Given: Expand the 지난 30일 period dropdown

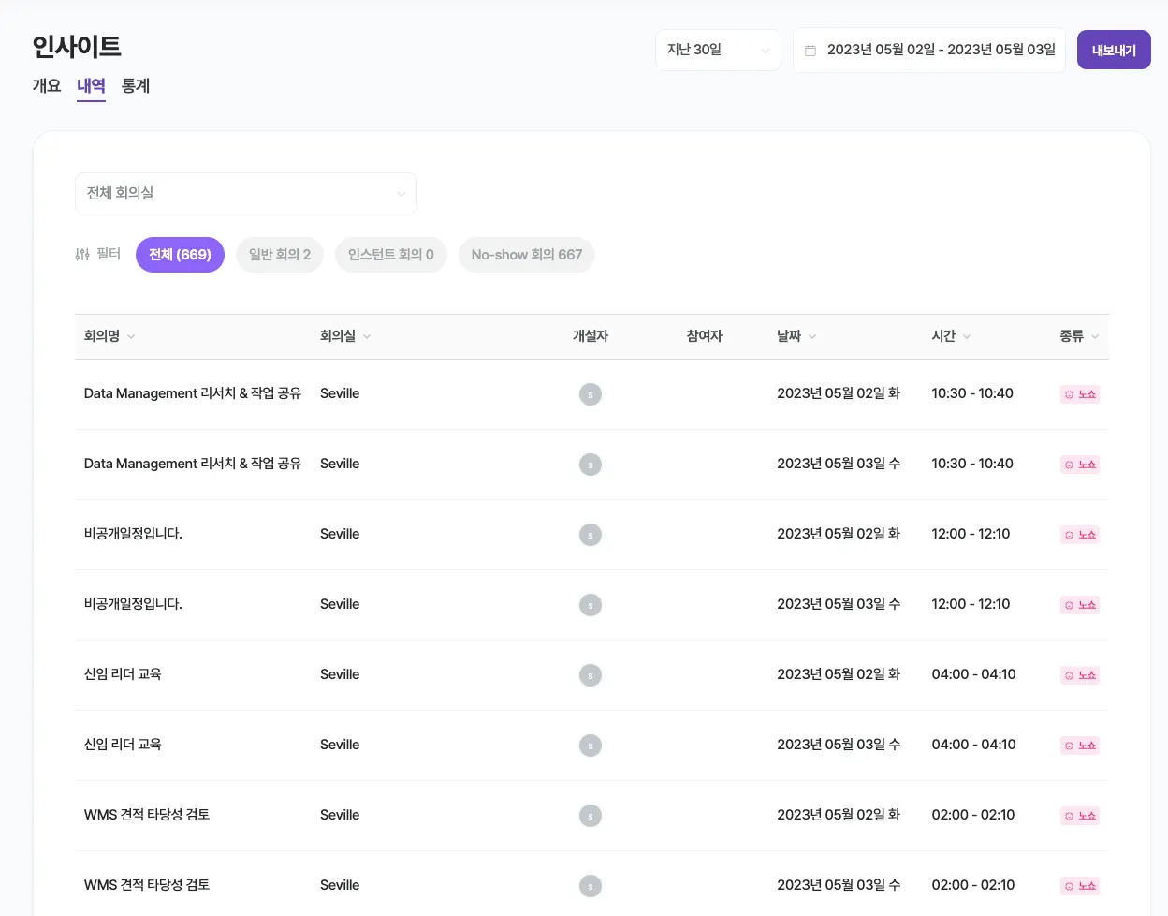Looking at the screenshot, I should [718, 50].
